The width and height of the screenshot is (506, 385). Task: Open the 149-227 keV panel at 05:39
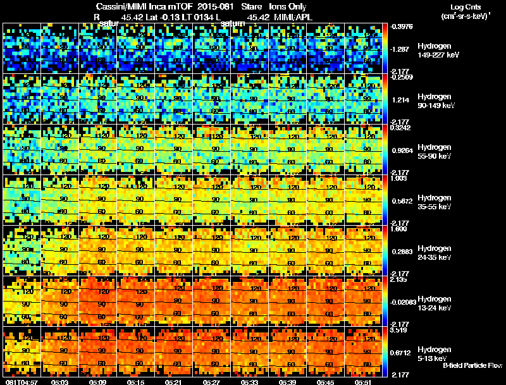[x=287, y=49]
